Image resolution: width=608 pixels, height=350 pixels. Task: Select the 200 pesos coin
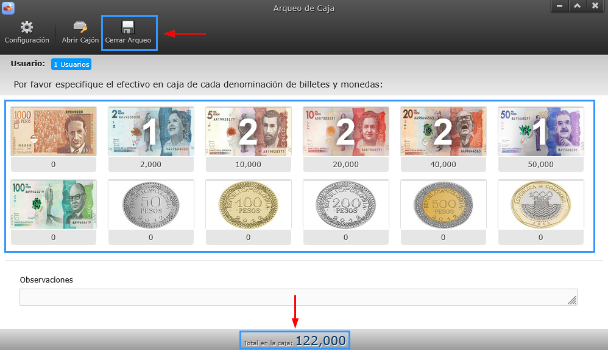pos(346,204)
